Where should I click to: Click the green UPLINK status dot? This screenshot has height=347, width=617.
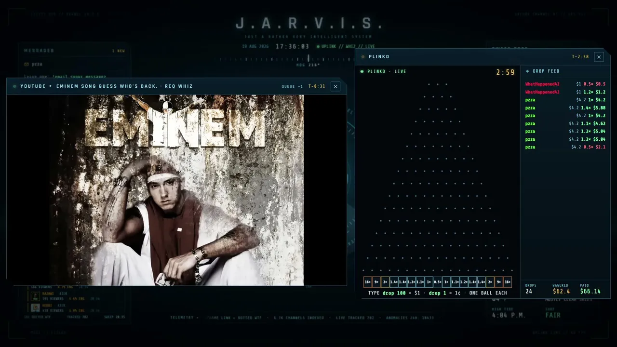tap(318, 47)
